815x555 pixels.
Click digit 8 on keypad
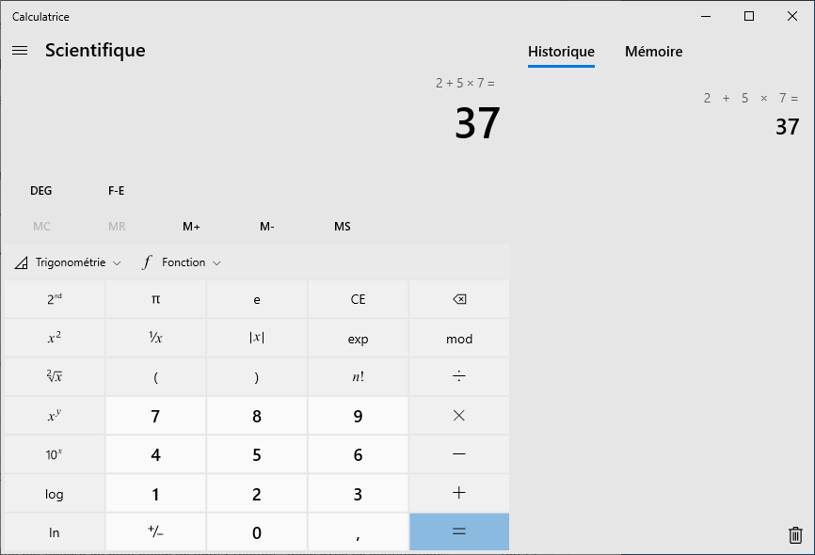257,415
